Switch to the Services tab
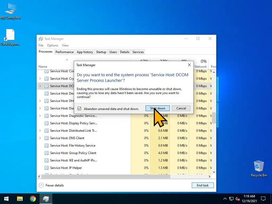Screen dimensions: 272x204 coord(138,52)
